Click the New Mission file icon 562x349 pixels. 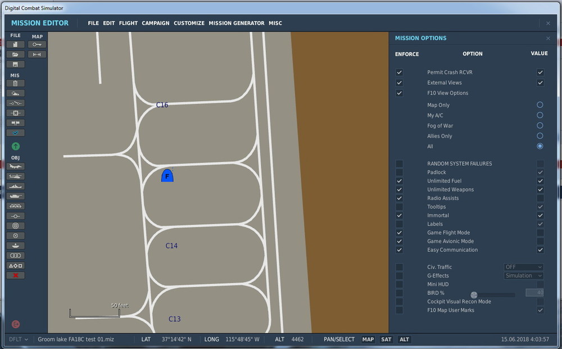tap(15, 44)
